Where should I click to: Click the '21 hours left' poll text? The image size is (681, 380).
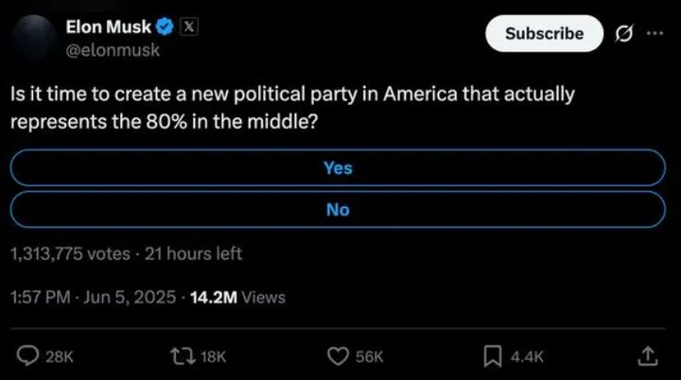pos(194,253)
